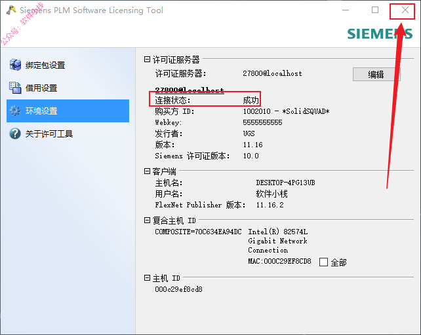Minimize the licensing tool window

(x=346, y=10)
